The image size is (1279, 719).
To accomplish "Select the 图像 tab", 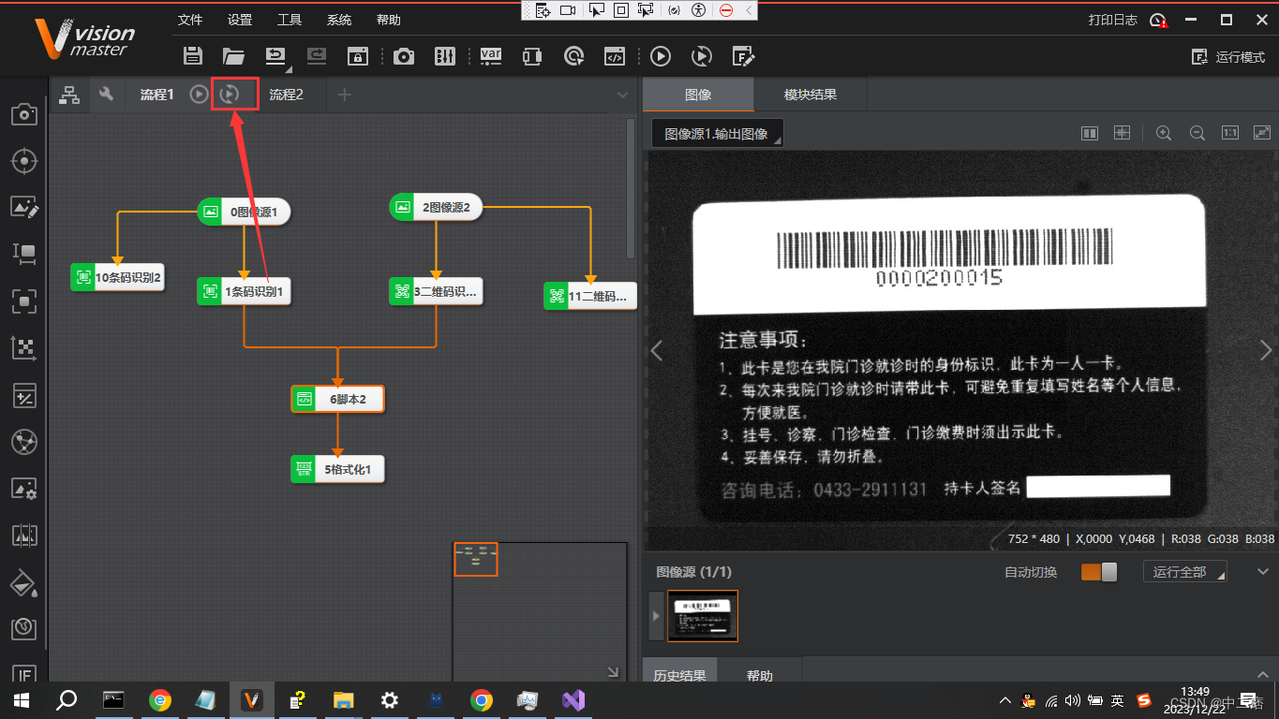I will point(698,95).
